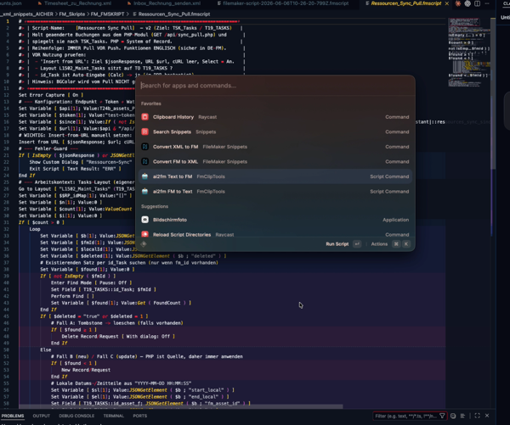Click the round icon right of the Problems filter
The width and height of the screenshot is (510, 425).
point(453,416)
